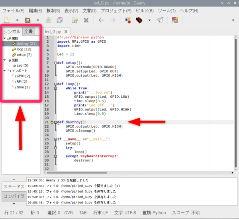This screenshot has height=219, width=239.
Task: Click down arrow below message tabs
Action: click(14, 203)
